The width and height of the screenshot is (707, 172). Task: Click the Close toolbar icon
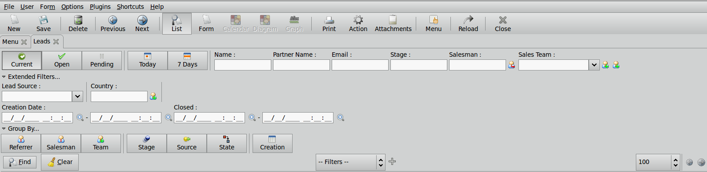tap(503, 23)
